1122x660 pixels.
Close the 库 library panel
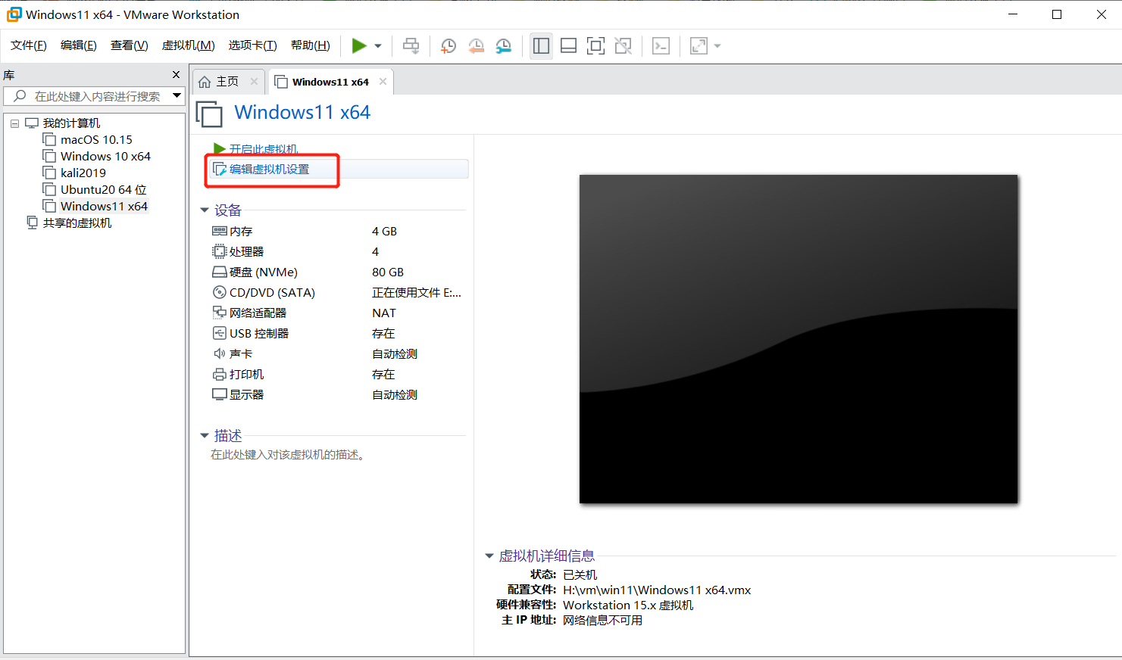tap(177, 75)
